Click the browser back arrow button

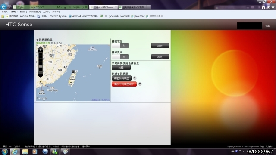click(x=3, y=7)
